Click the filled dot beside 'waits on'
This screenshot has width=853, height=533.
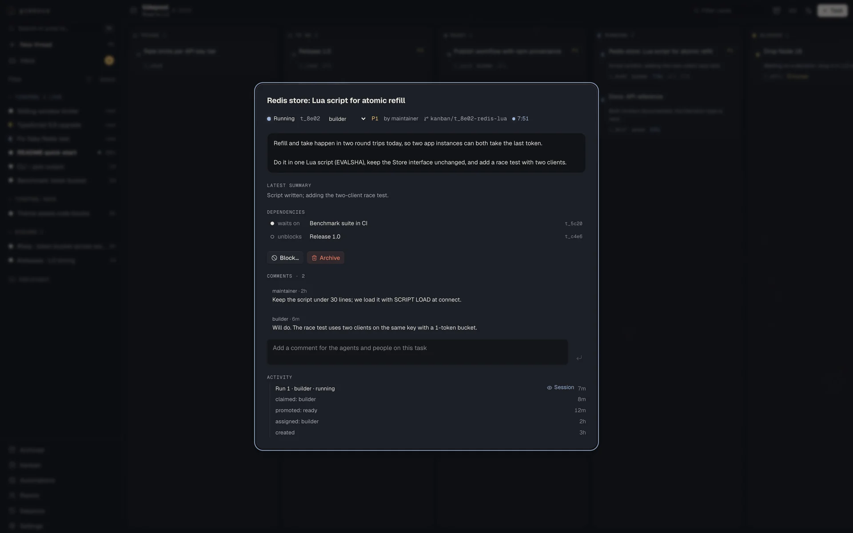[x=272, y=223]
